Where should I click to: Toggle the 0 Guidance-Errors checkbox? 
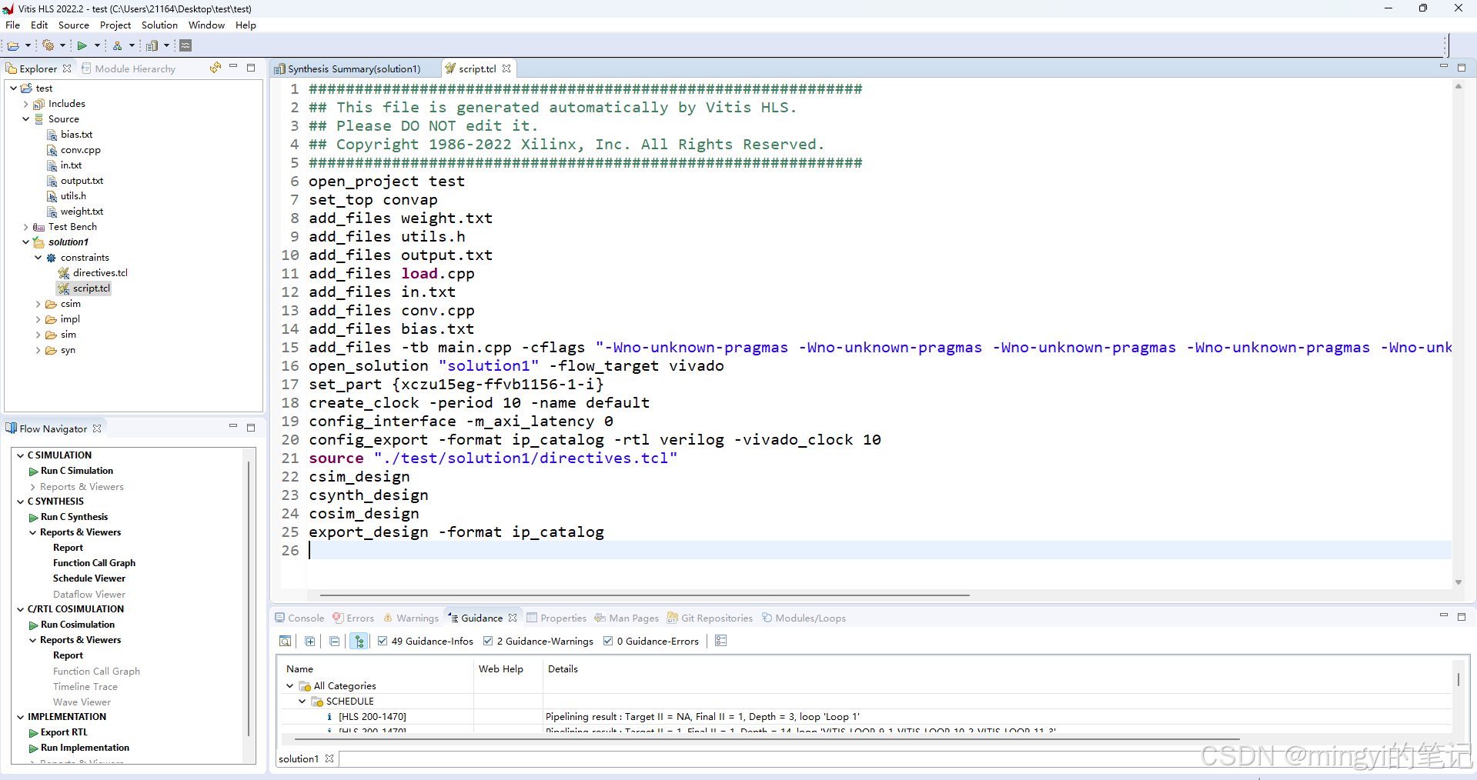pyautogui.click(x=608, y=641)
